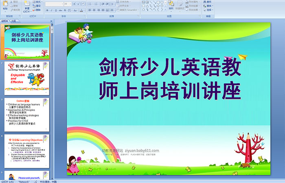Screen dimensions: 285x183
Task: Click Convert to SmartArt (转换为 SmartArt)
Action: pos(127,10)
